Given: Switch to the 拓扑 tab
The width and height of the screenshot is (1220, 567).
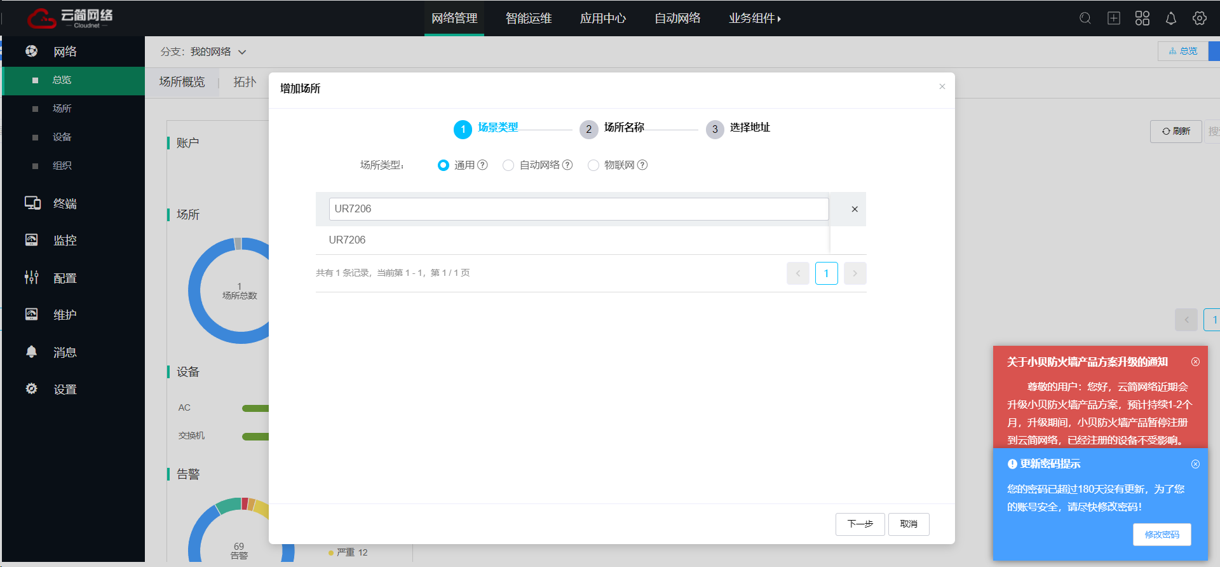Looking at the screenshot, I should coord(245,82).
